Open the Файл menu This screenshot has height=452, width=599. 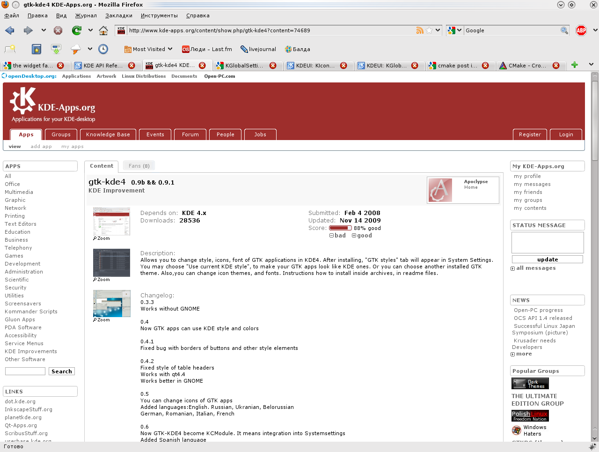tap(12, 15)
